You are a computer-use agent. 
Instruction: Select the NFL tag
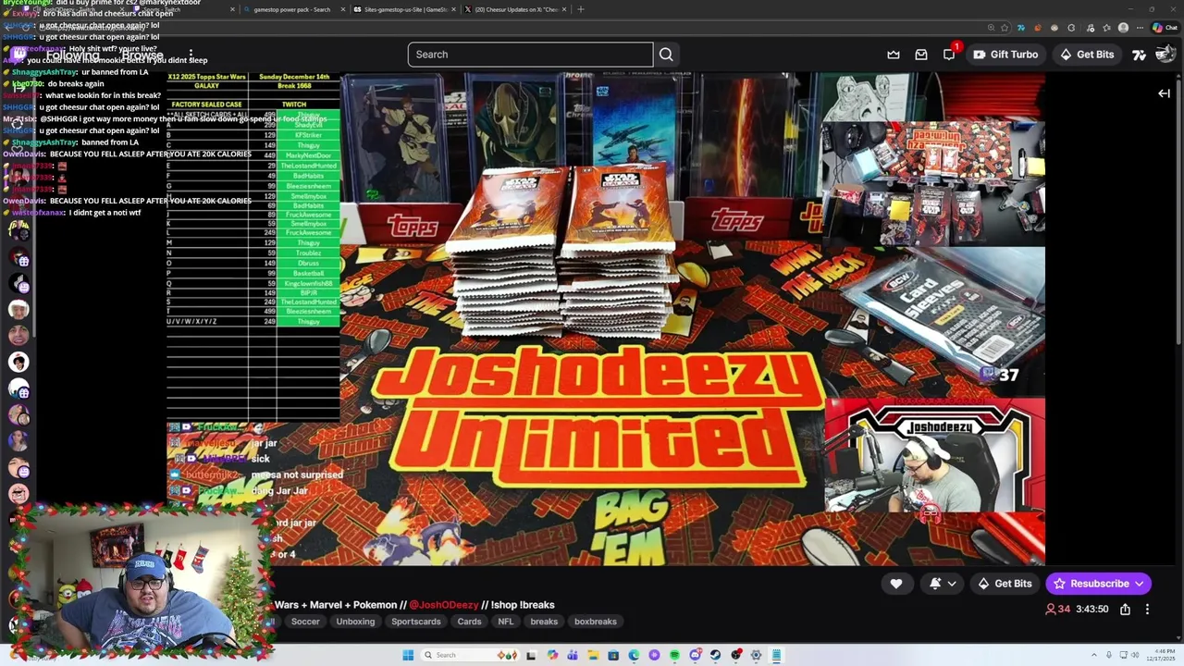505,622
